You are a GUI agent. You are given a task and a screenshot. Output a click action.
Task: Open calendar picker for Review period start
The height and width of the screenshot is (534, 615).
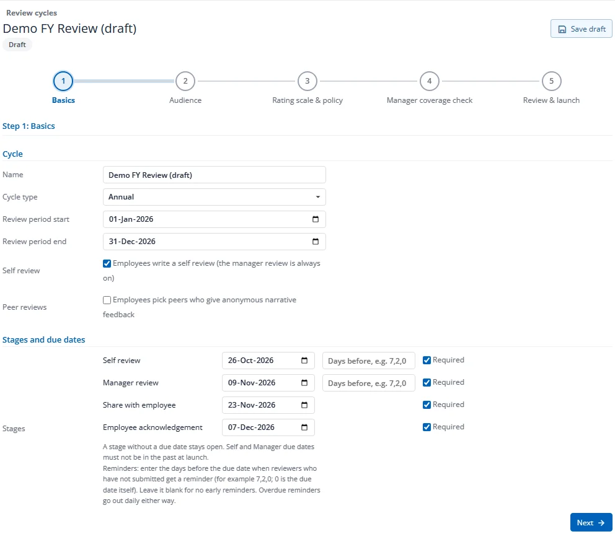(x=316, y=219)
